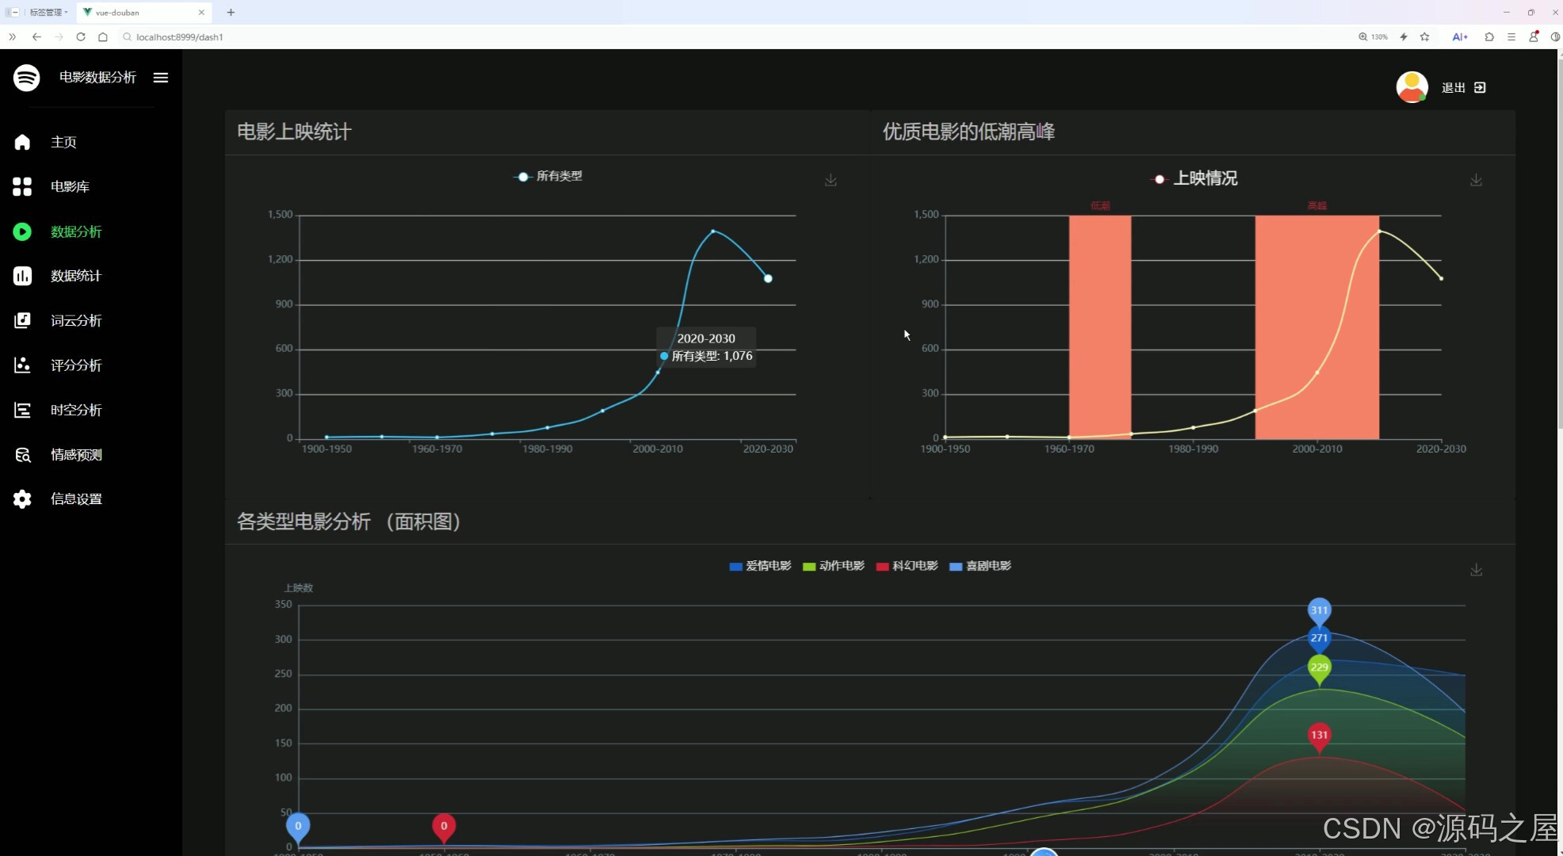Image resolution: width=1563 pixels, height=856 pixels.
Task: Open 标签管理 dropdown in browser
Action: pyautogui.click(x=48, y=13)
